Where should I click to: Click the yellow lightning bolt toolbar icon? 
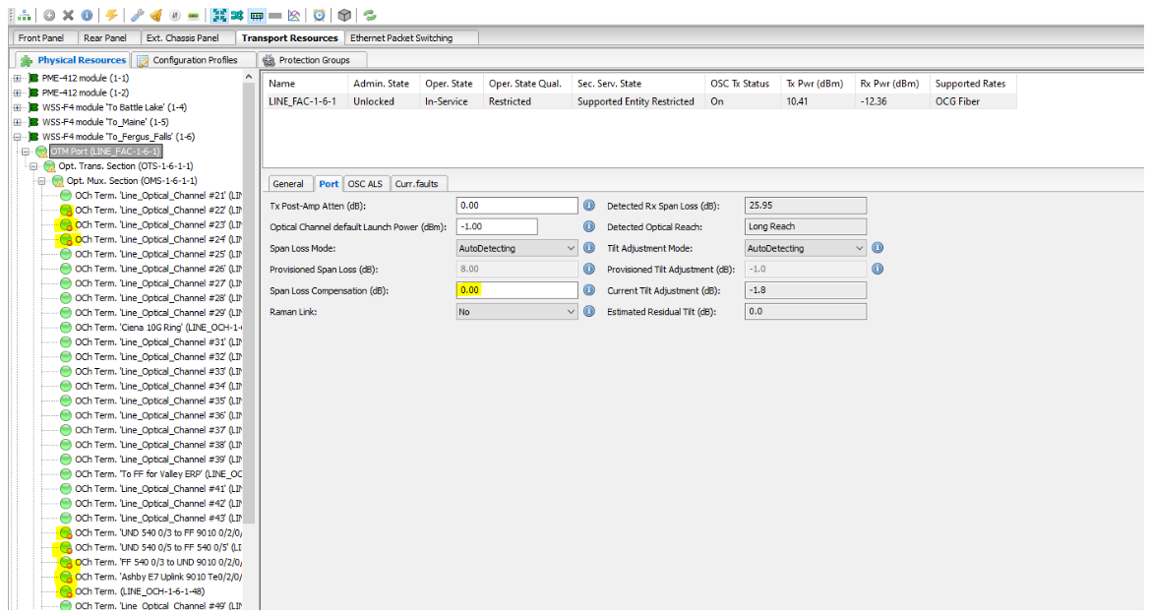[111, 16]
